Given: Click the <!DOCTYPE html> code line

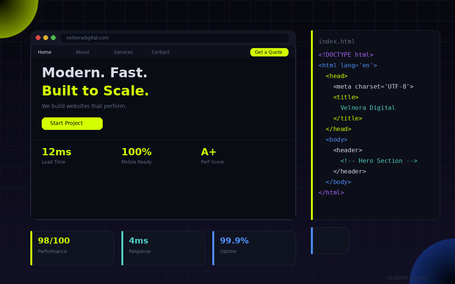Looking at the screenshot, I should 346,55.
